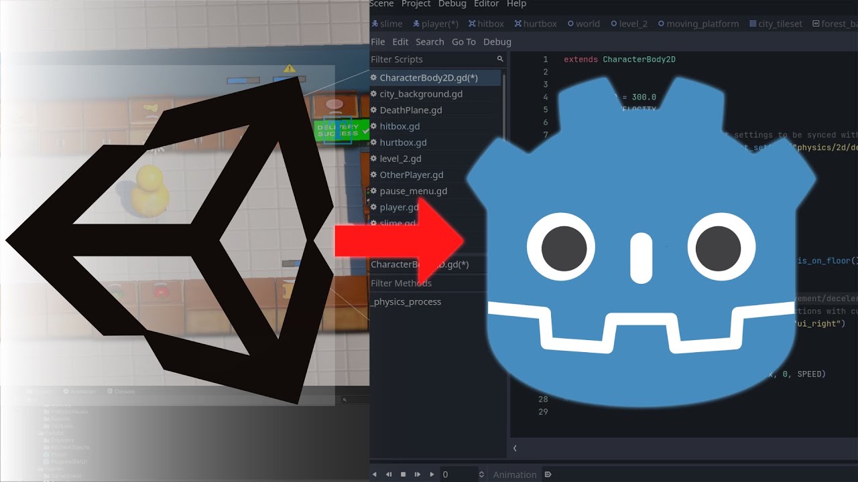Jump to the _physics_process method
Viewport: 858px width, 482px height.
(406, 302)
